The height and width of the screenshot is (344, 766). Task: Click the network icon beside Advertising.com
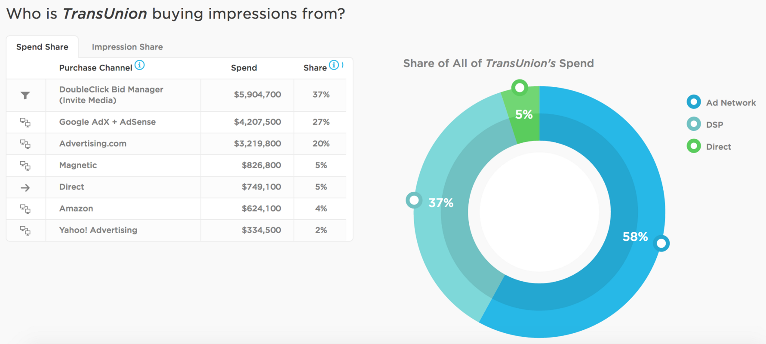click(26, 144)
